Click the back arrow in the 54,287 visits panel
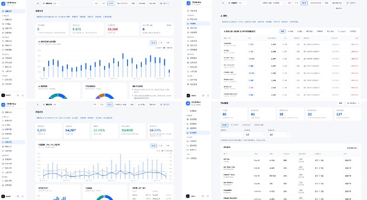 click(38, 104)
